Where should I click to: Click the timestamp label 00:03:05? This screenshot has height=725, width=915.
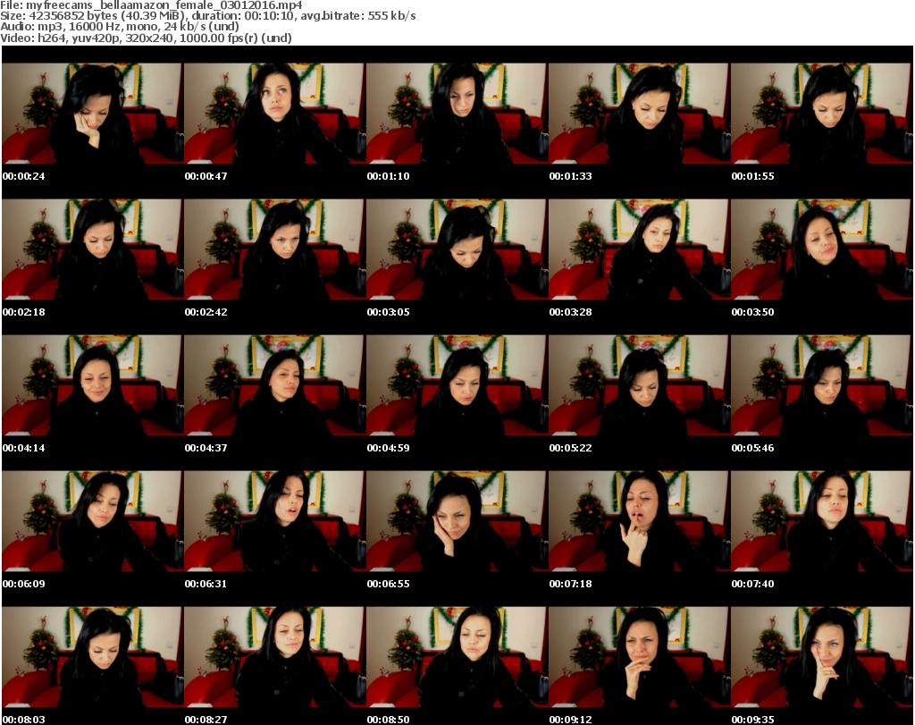pos(388,312)
